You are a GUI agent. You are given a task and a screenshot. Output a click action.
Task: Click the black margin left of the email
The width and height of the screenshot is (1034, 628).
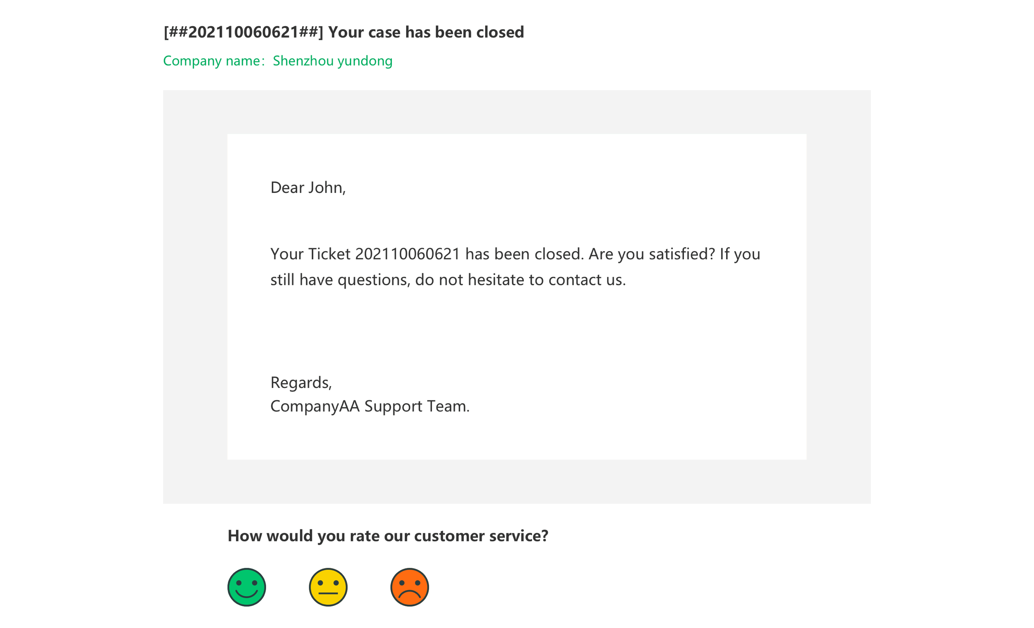pos(71,314)
